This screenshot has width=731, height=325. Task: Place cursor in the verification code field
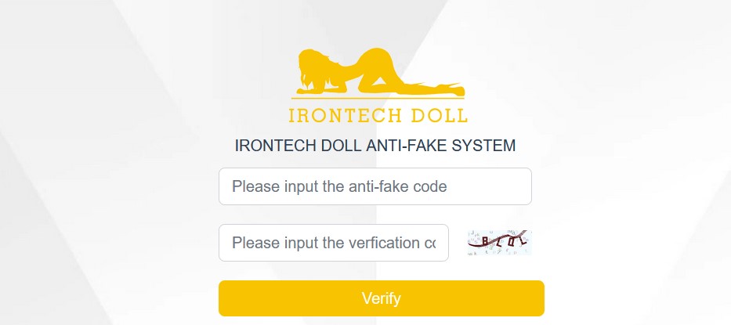[333, 243]
